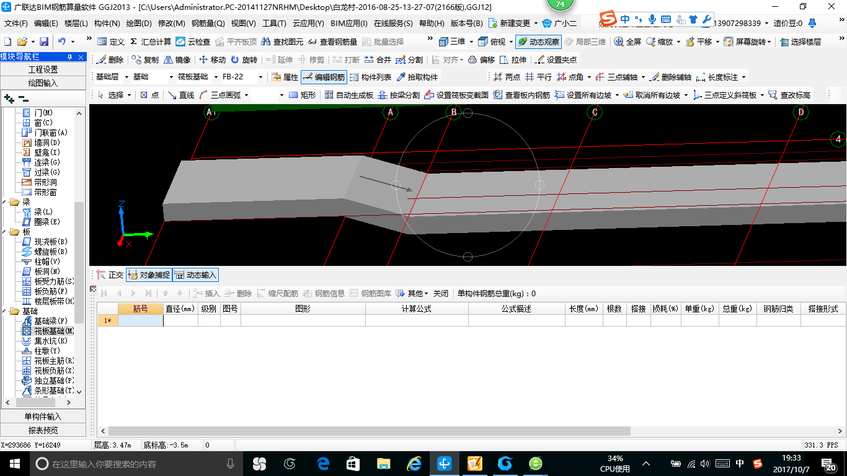Open the 筏板基础 component type dropdown
Image resolution: width=847 pixels, height=476 pixels.
click(216, 77)
